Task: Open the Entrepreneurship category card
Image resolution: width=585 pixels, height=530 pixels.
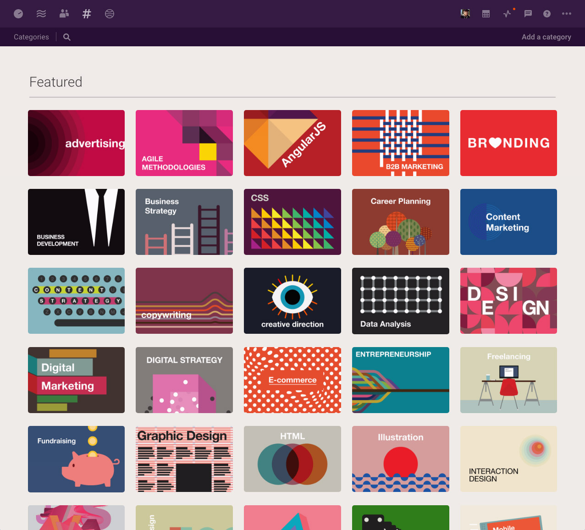Action: [x=401, y=380]
